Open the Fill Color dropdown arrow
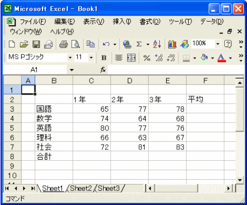The height and width of the screenshot is (205, 247). (x=212, y=58)
